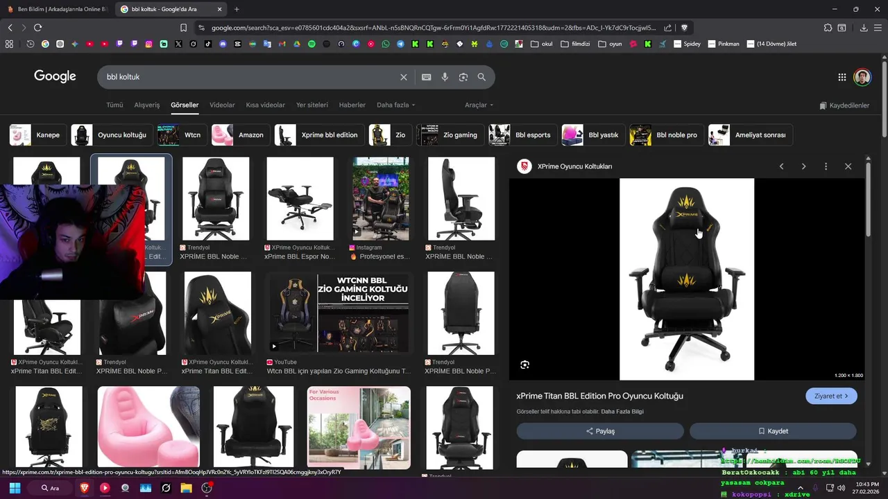Switch to the Videolar tab
The width and height of the screenshot is (888, 499).
coord(222,105)
